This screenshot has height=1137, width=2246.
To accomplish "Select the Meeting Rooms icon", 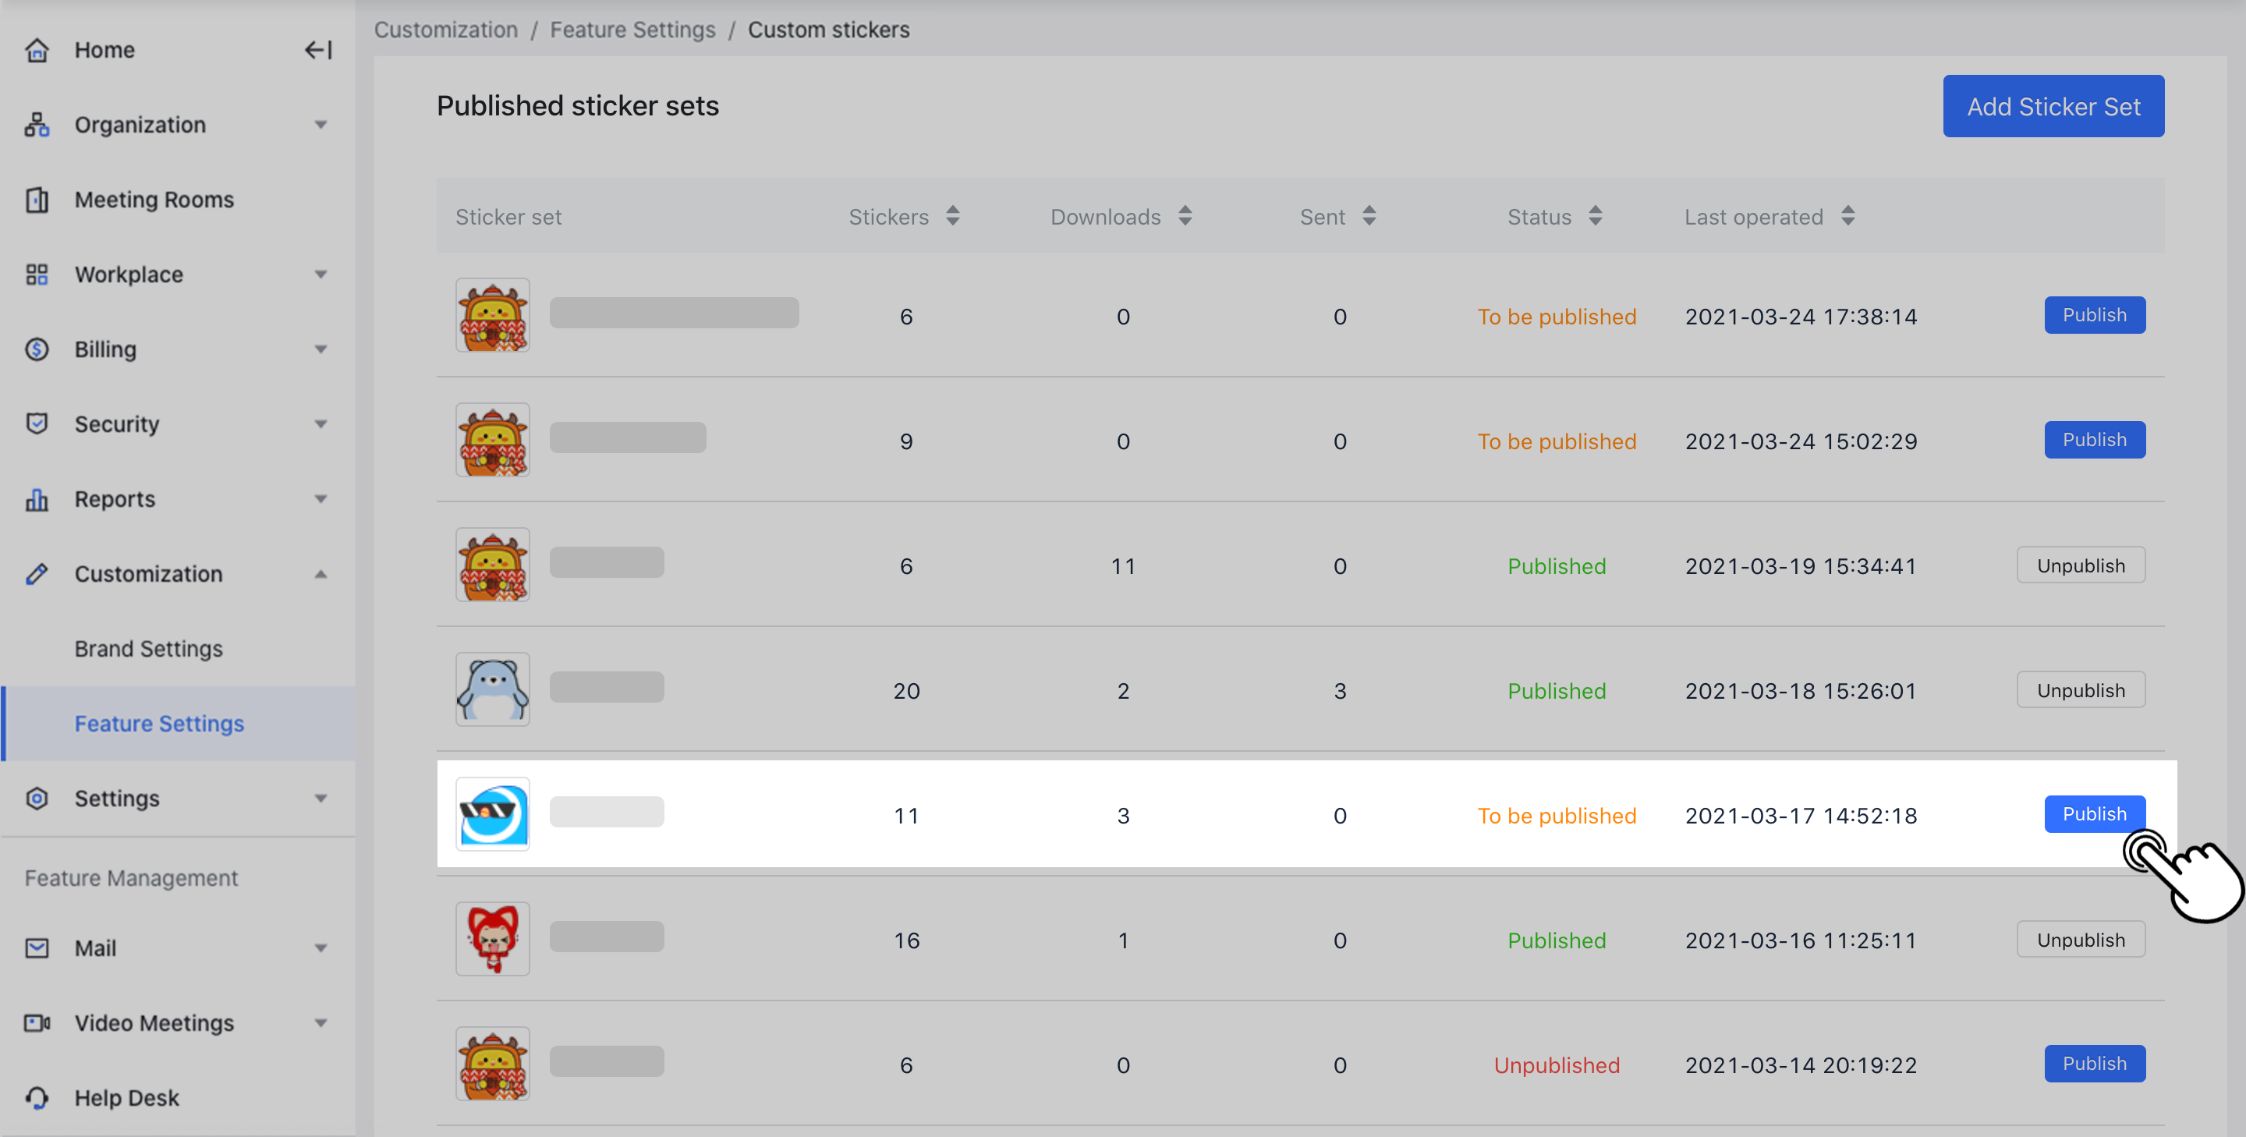I will point(37,200).
